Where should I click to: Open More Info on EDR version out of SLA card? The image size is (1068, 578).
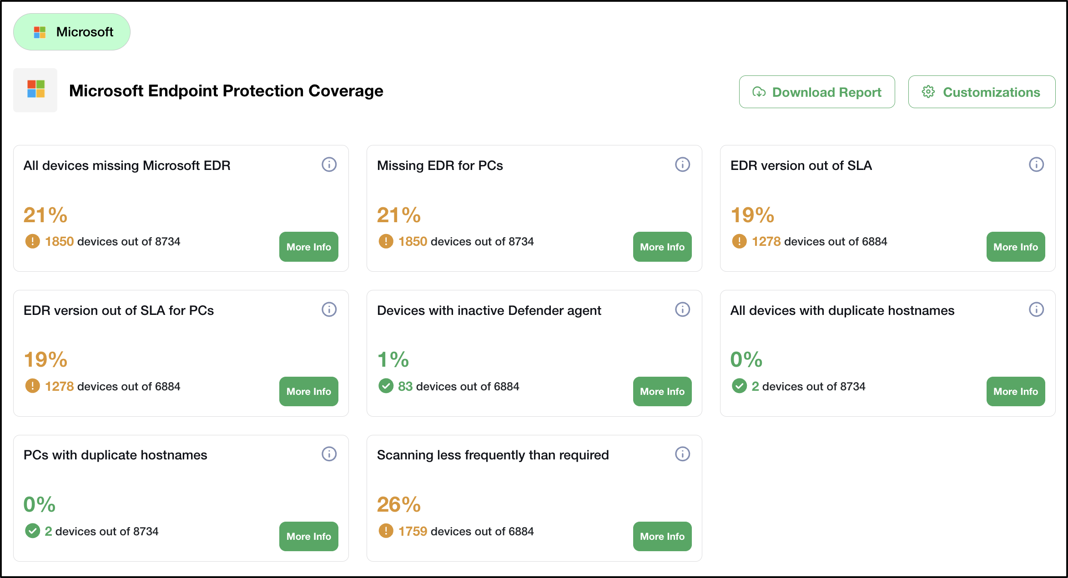(1016, 247)
